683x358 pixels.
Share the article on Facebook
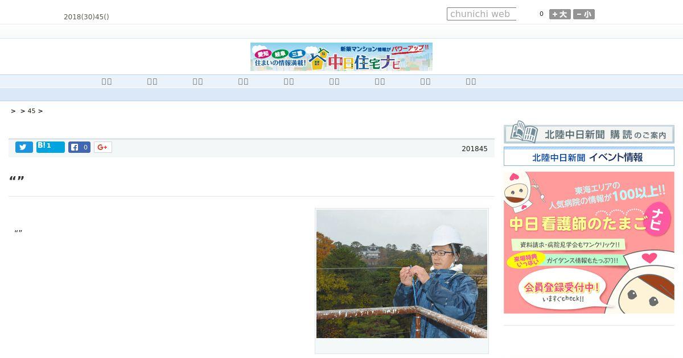click(79, 147)
